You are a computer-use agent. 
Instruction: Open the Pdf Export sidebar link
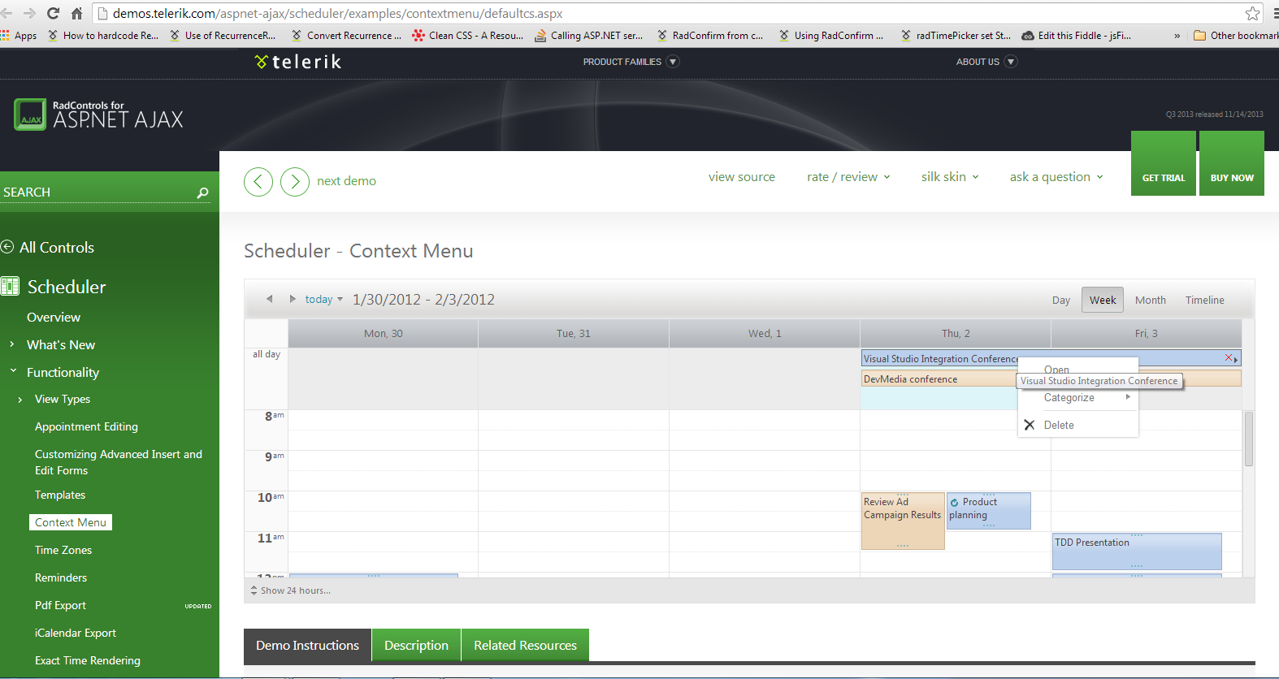(x=60, y=605)
